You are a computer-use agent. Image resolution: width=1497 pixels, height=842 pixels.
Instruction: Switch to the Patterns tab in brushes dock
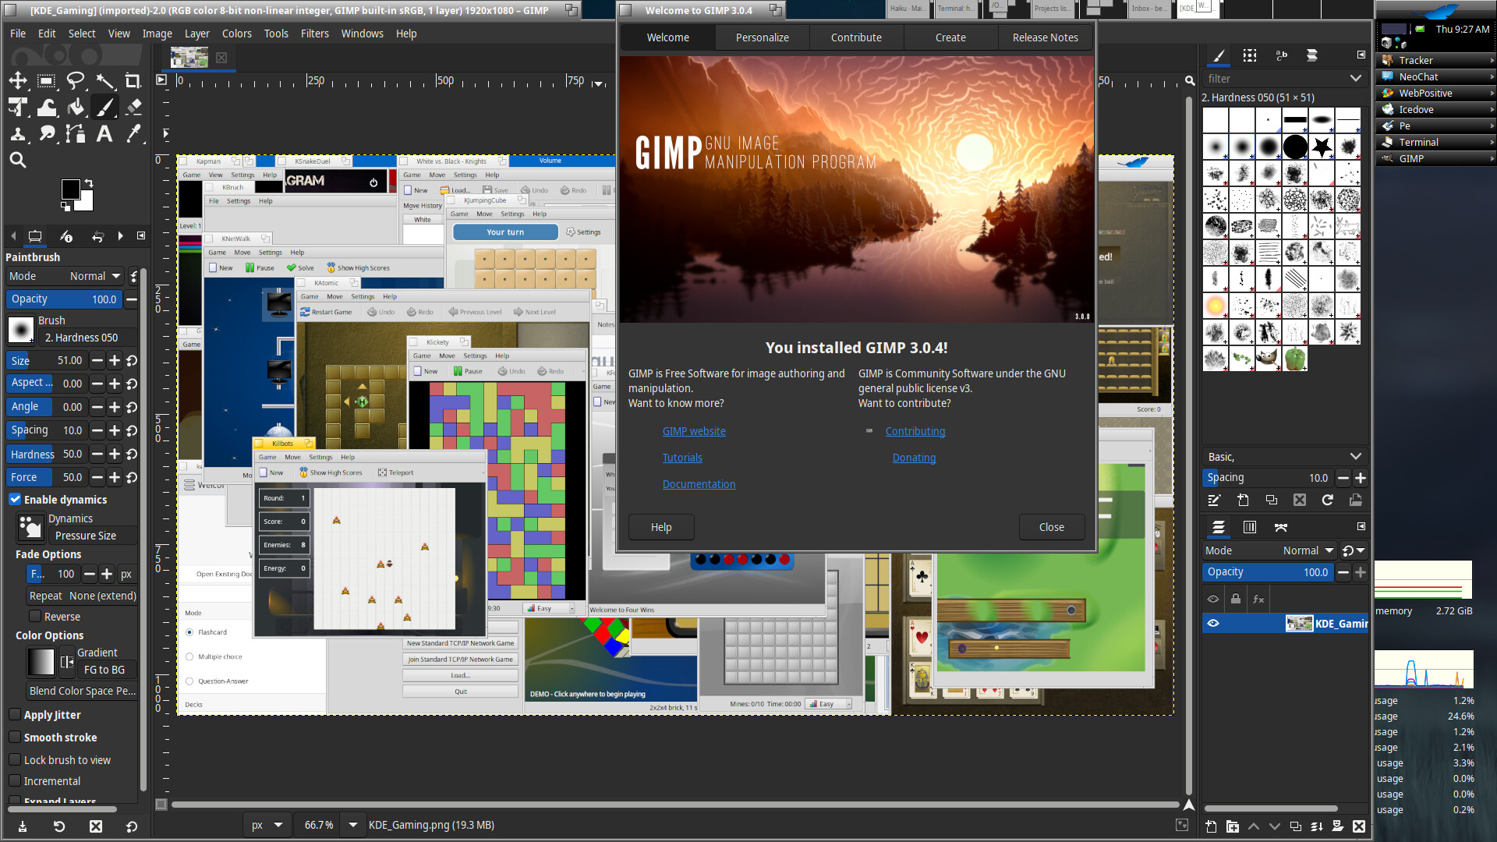pos(1250,55)
